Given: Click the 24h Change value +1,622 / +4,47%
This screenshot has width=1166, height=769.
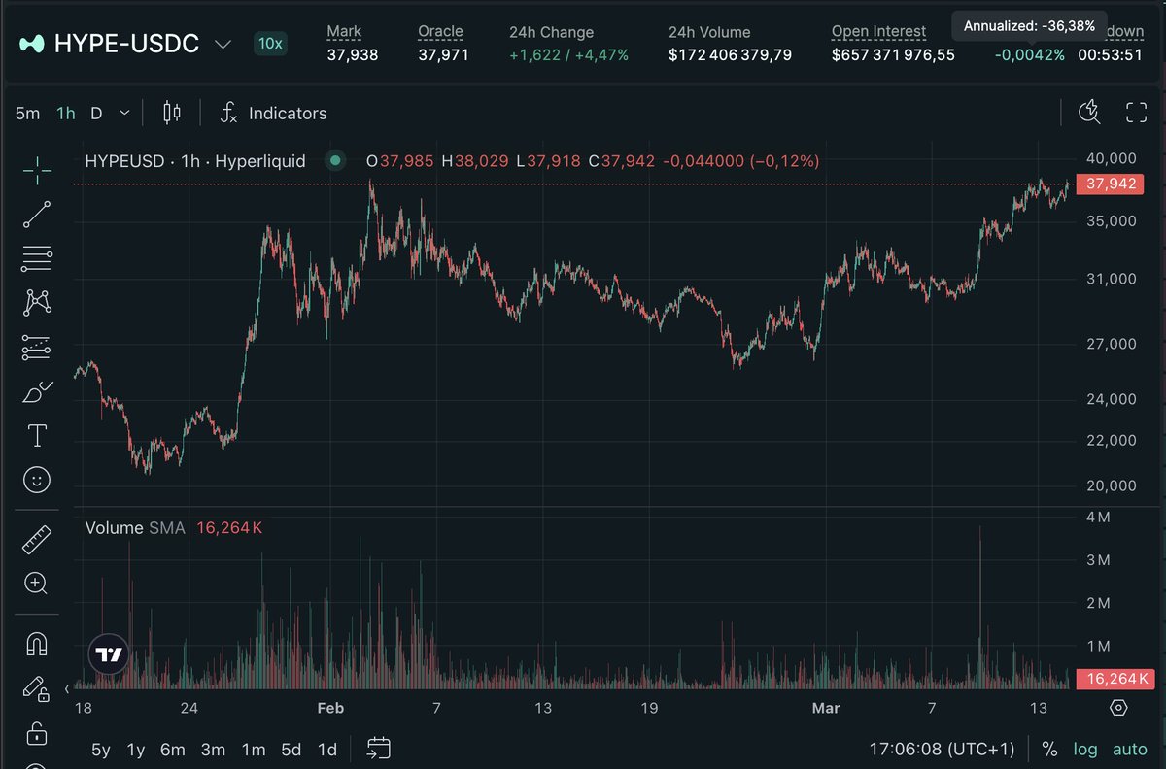Looking at the screenshot, I should click(568, 55).
